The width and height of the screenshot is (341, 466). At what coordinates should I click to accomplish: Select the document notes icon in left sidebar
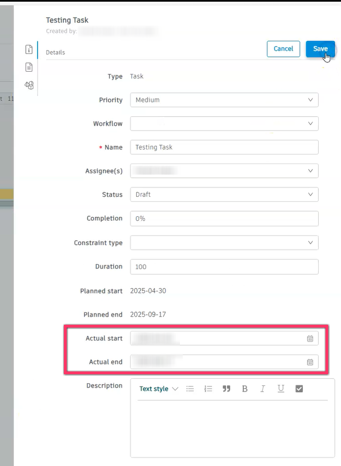[x=28, y=67]
